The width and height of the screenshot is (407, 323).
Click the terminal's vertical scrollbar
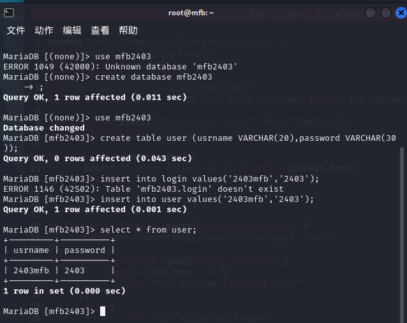pyautogui.click(x=402, y=234)
